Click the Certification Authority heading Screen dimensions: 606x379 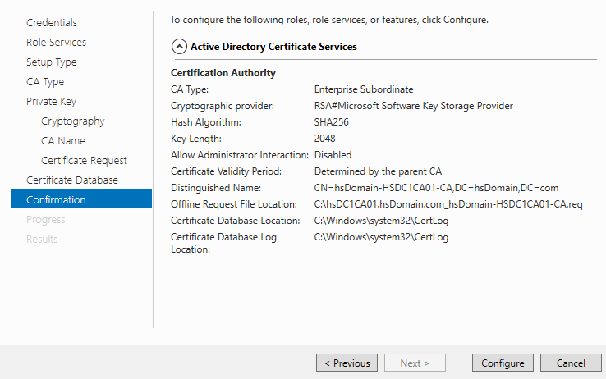tap(223, 73)
